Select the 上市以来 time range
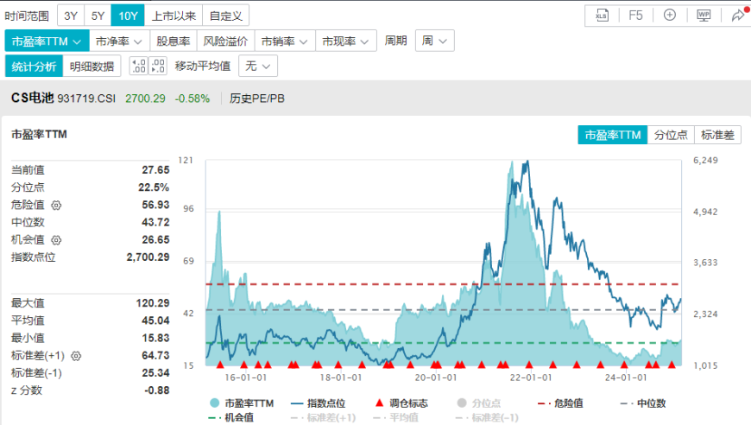Screen dimensions: 751x425 [x=174, y=16]
